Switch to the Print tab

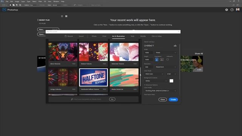[104, 36]
